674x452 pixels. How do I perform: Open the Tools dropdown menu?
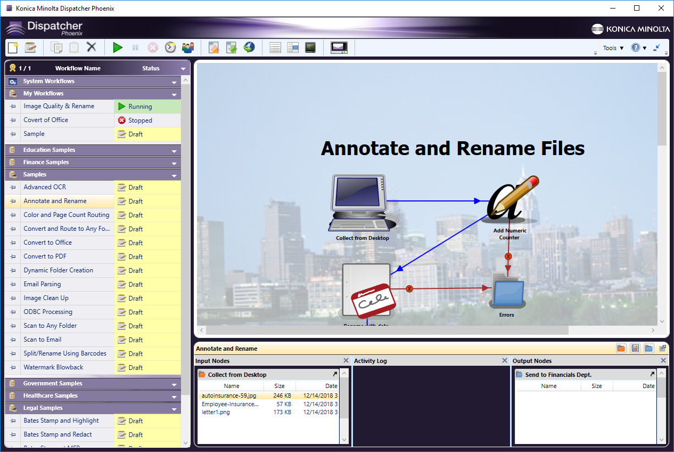613,48
